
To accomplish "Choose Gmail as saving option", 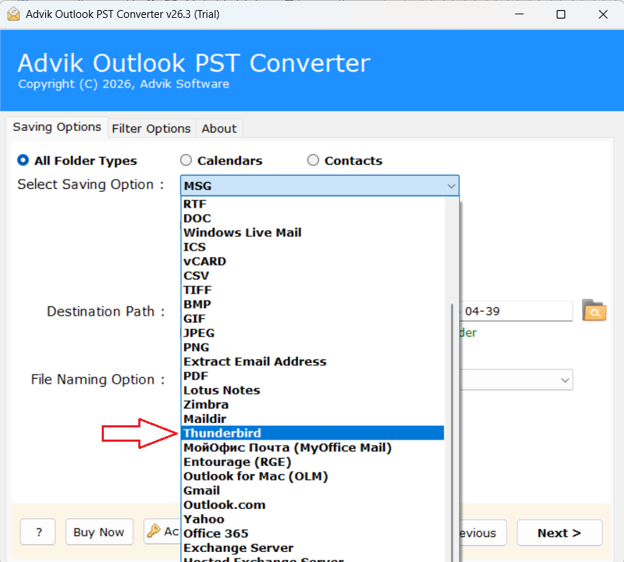I will (313, 490).
